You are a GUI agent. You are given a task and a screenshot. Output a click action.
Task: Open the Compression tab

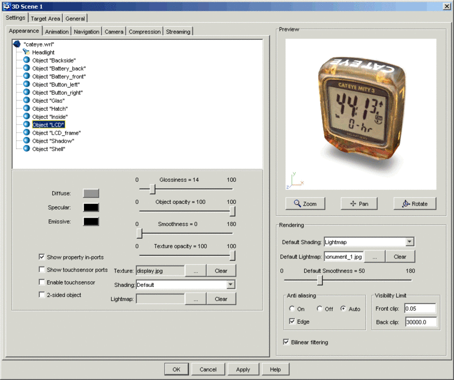point(145,32)
